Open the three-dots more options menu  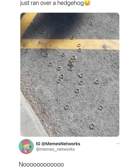[118, 144]
